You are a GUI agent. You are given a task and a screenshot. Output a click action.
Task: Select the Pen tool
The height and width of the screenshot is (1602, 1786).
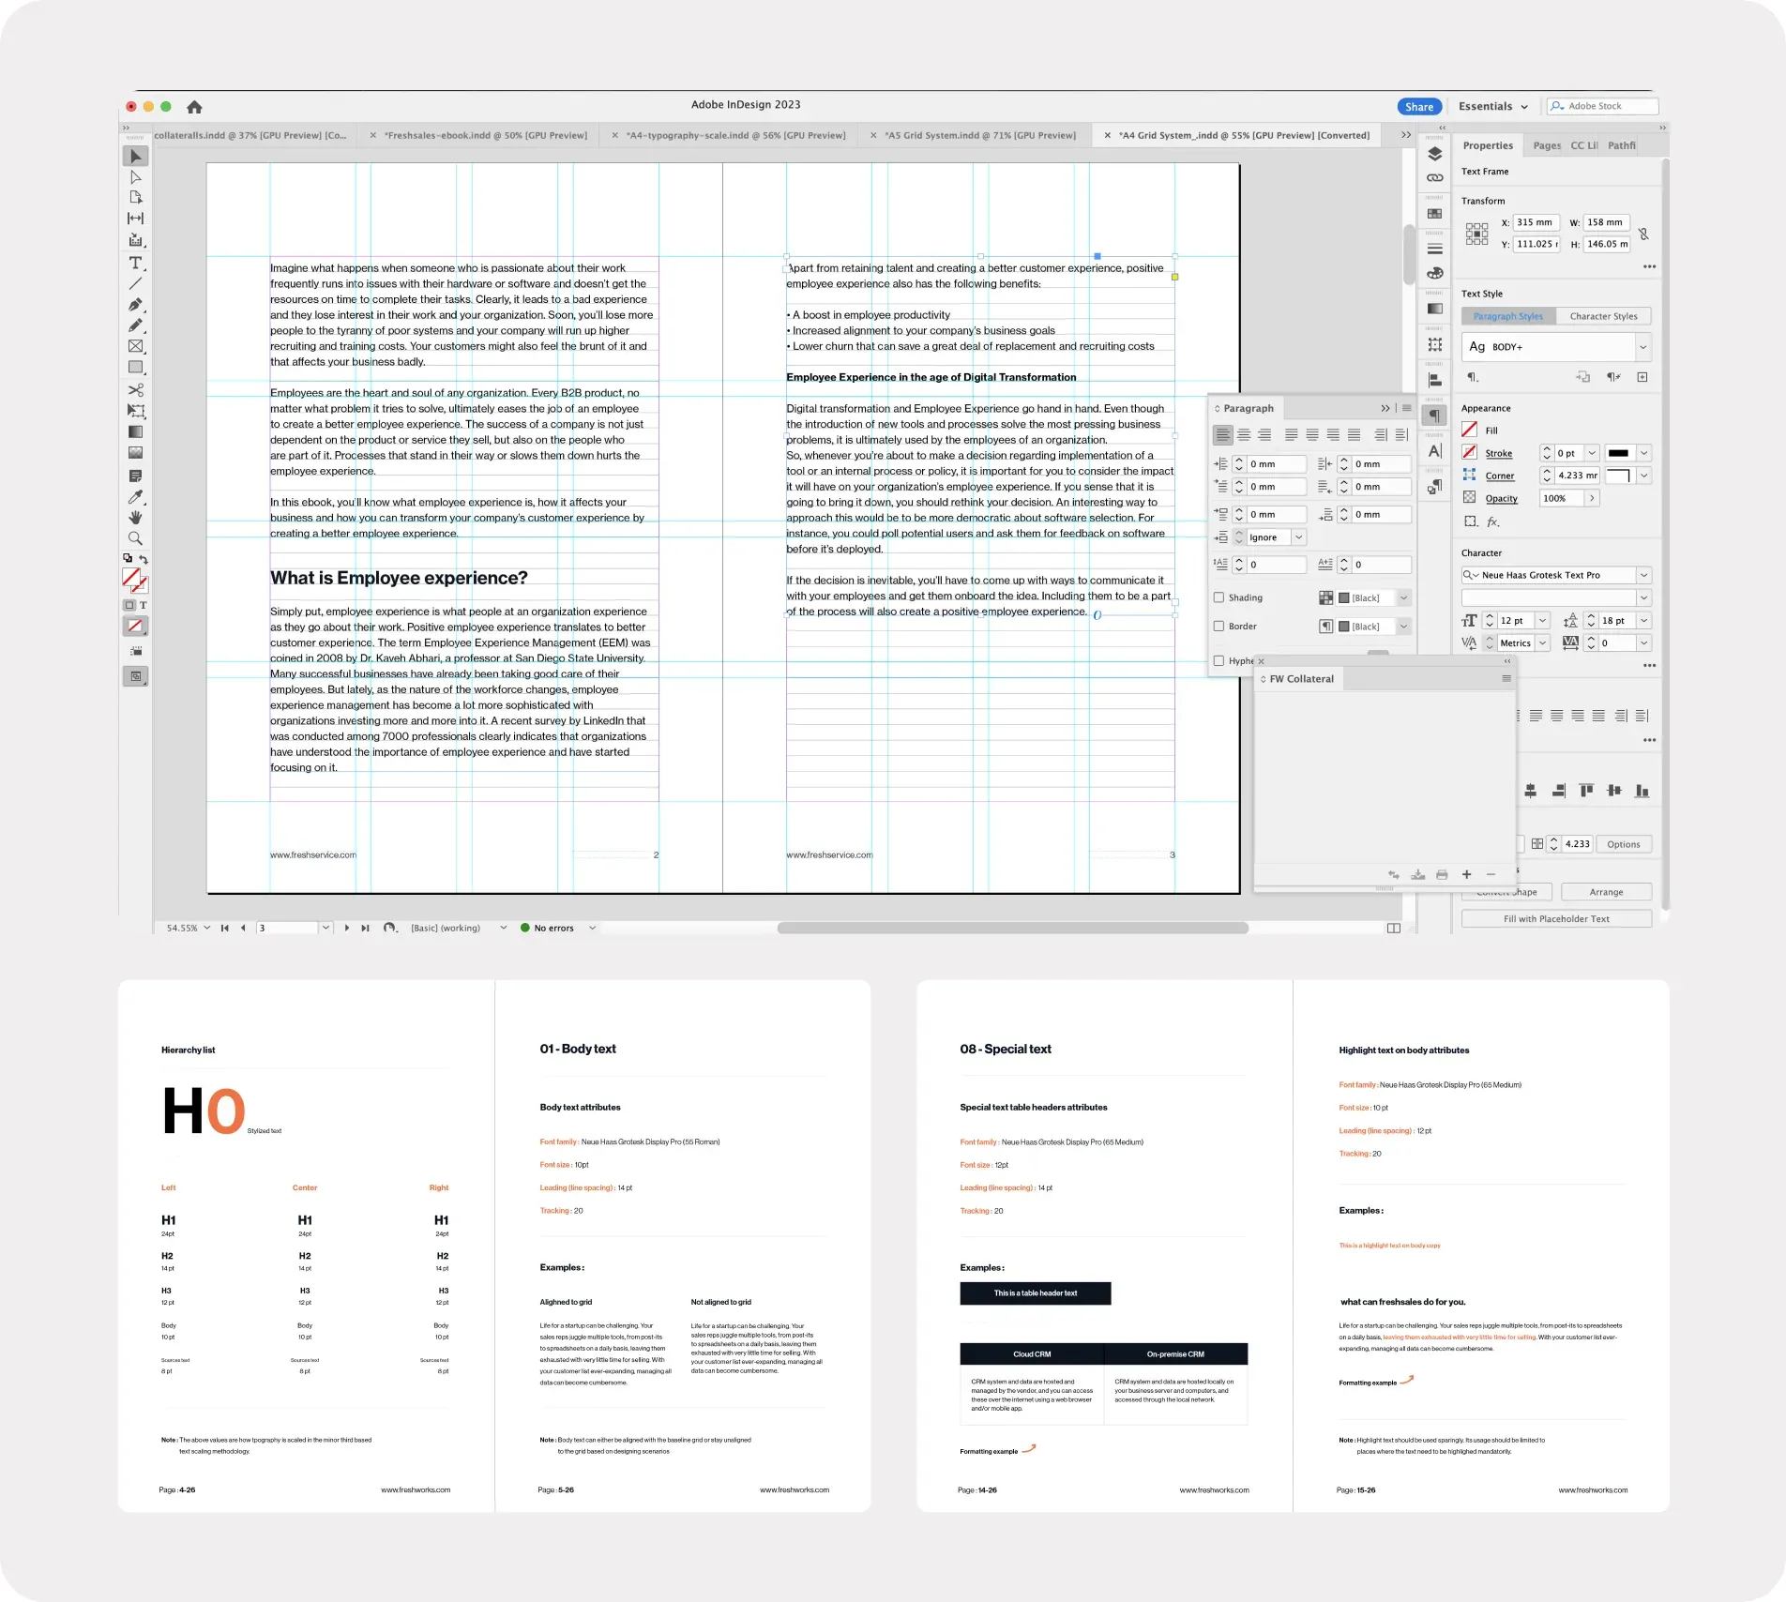point(135,305)
